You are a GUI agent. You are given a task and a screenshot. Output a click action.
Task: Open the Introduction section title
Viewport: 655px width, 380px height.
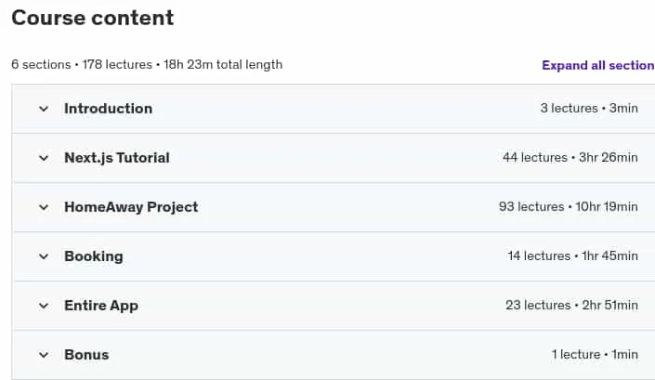point(108,109)
